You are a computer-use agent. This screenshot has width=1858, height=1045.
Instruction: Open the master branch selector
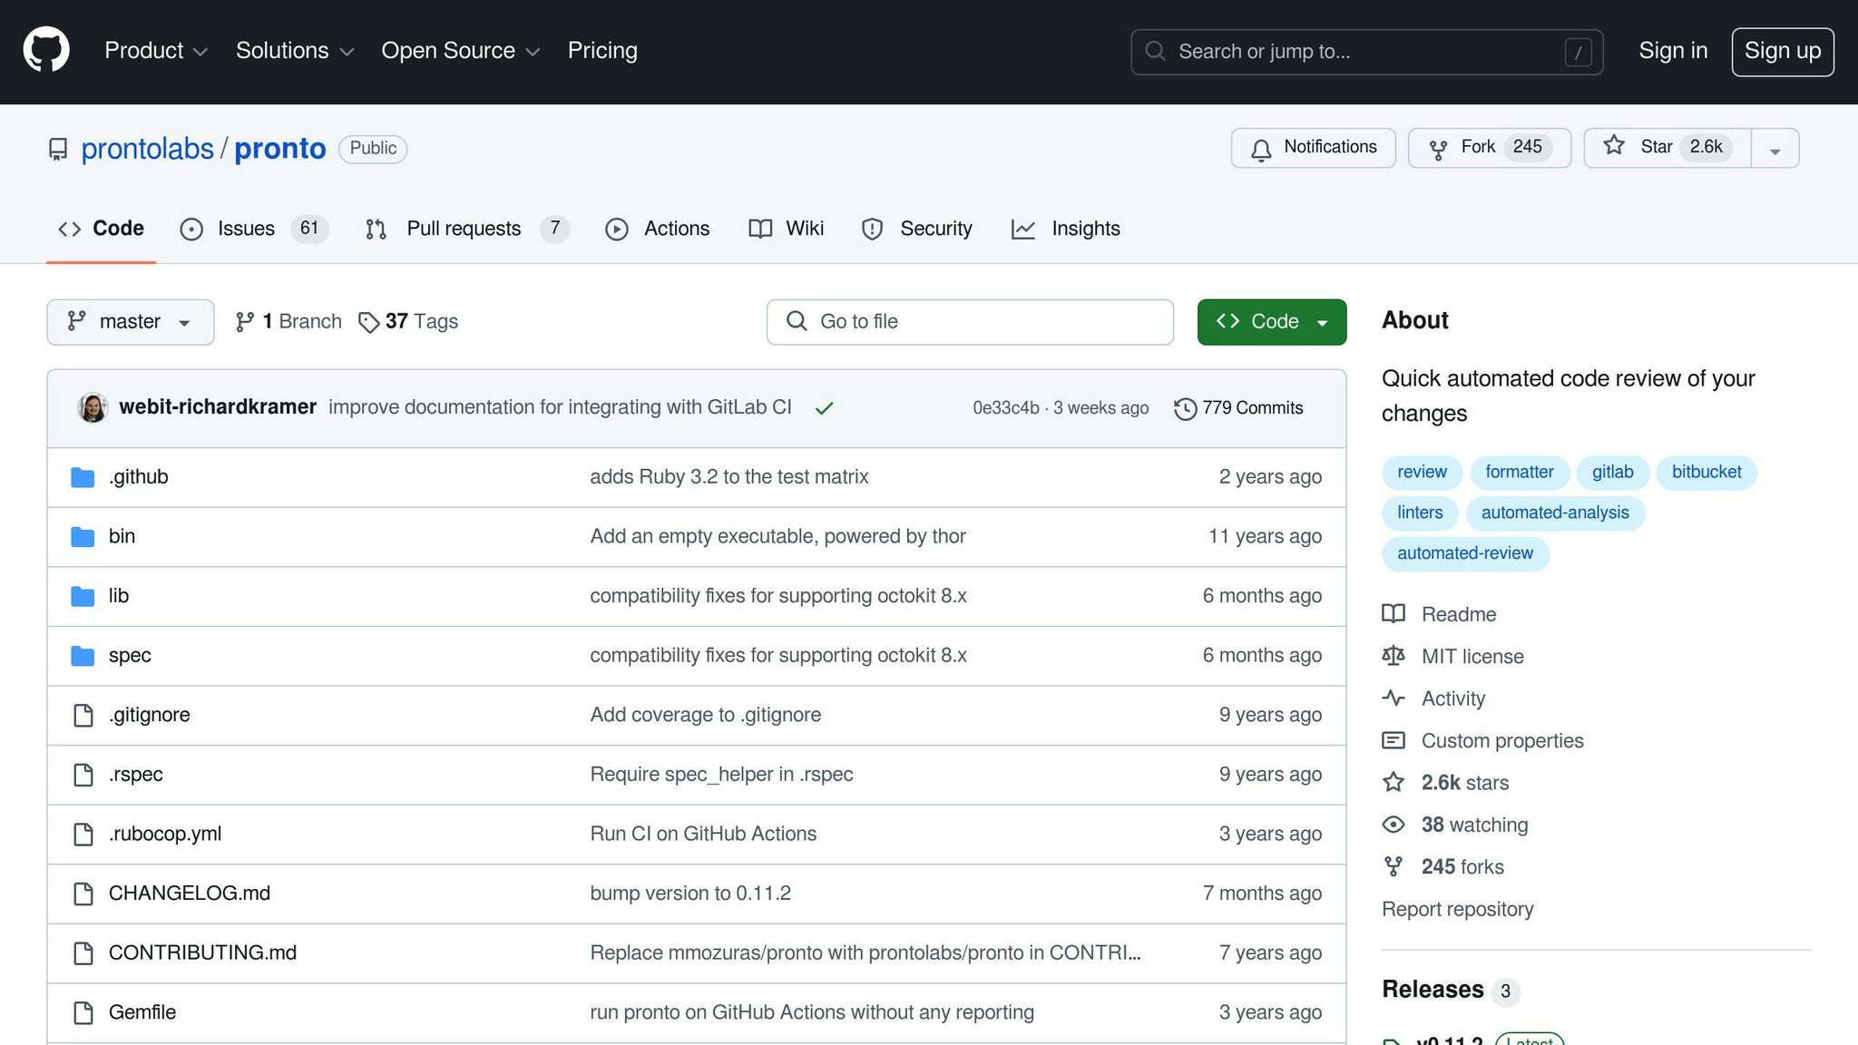(130, 322)
